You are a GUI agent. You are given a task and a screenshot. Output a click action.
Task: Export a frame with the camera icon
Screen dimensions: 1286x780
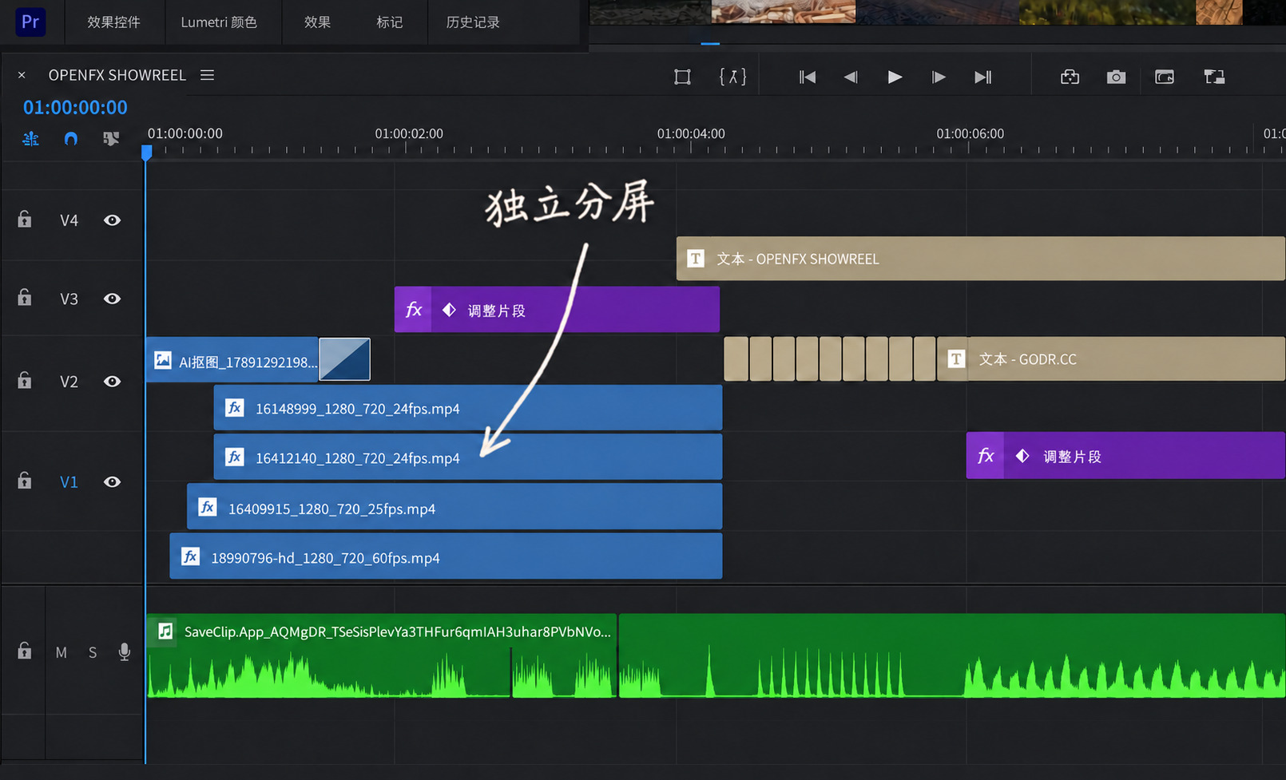(1116, 77)
